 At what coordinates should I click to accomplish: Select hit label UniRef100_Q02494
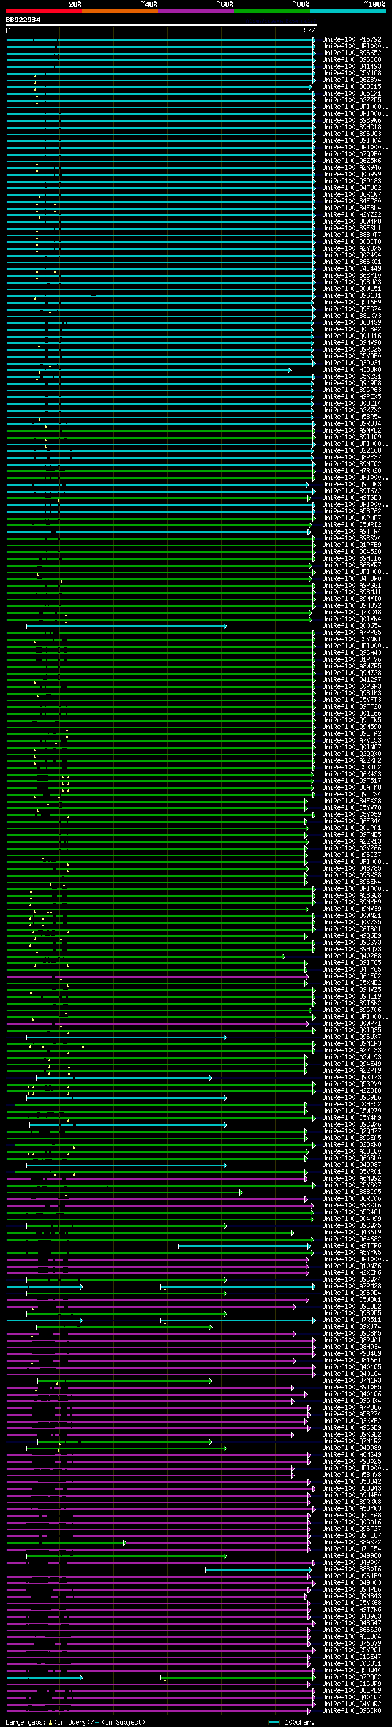pos(352,255)
